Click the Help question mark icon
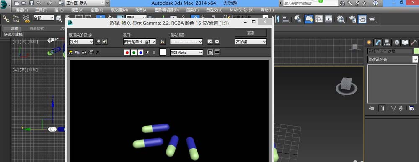 click(x=375, y=3)
